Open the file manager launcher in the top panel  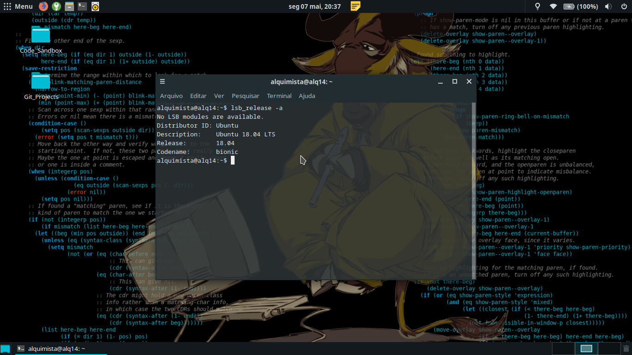[x=69, y=6]
